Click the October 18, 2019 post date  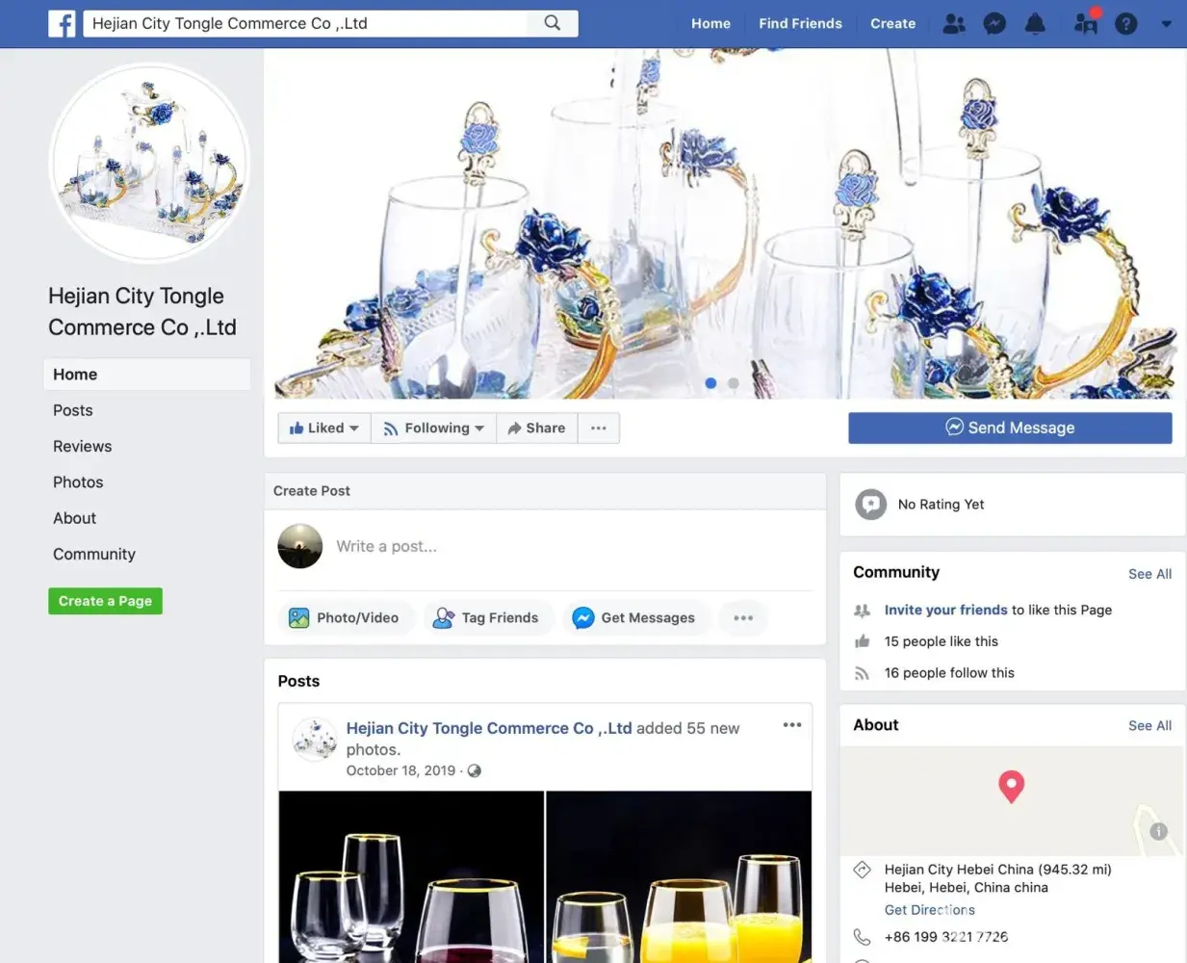[400, 770]
